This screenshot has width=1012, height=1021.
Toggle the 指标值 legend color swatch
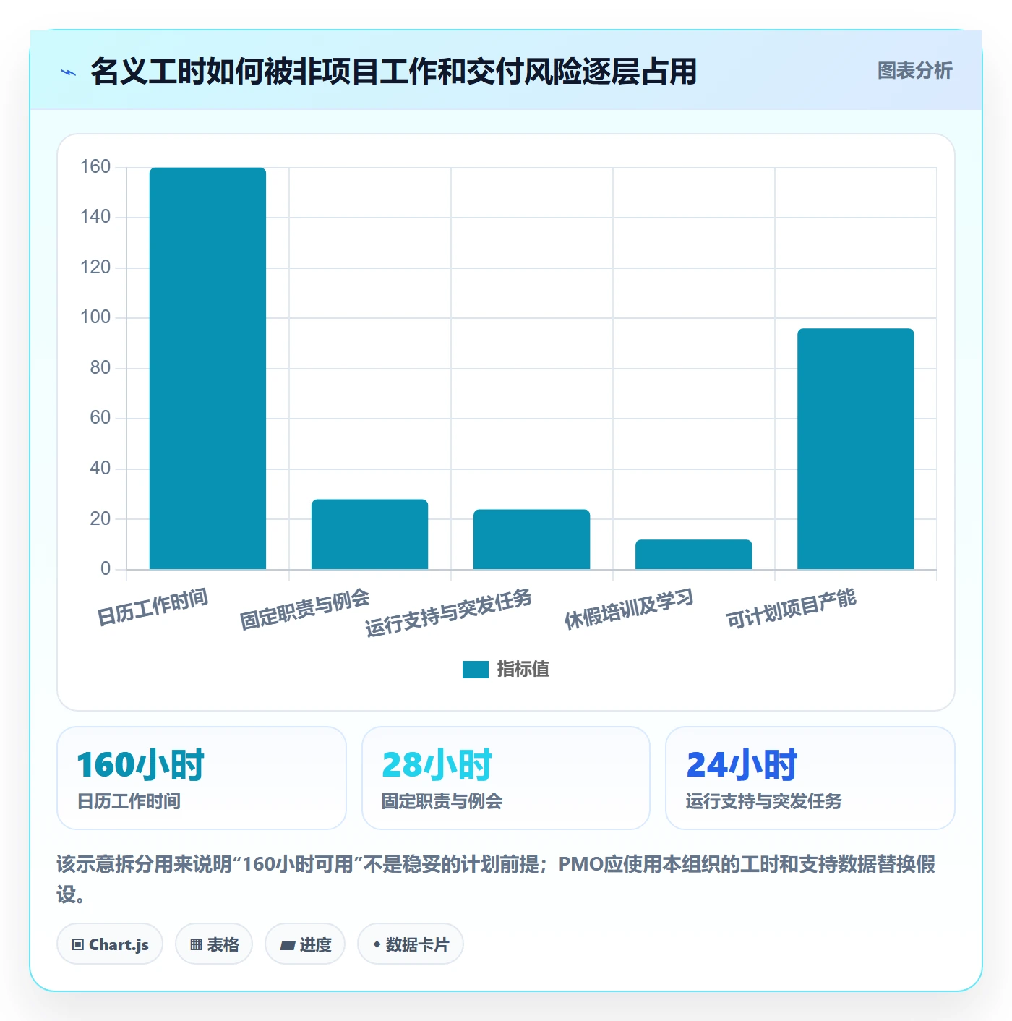476,670
